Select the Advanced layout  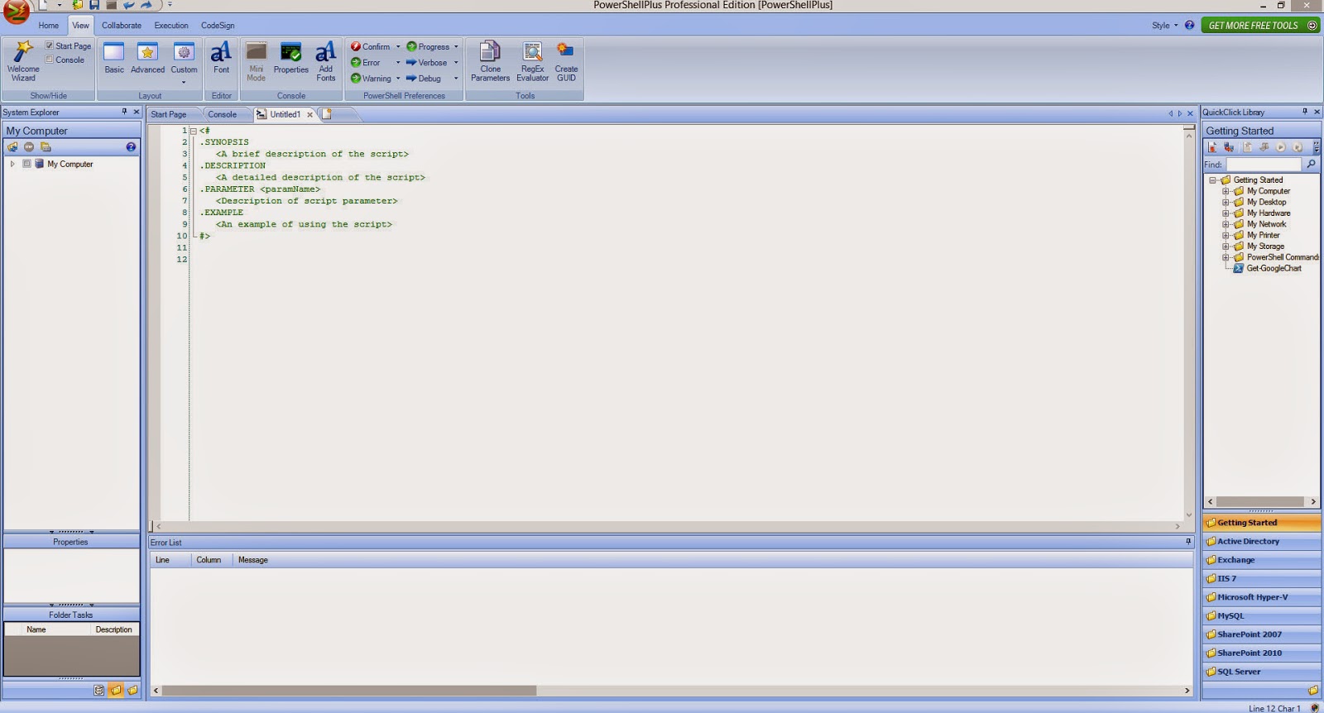[147, 59]
